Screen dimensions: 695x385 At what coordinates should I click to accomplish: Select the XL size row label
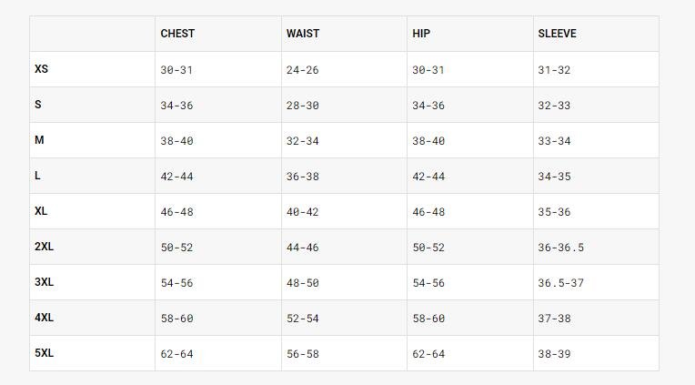pyautogui.click(x=41, y=211)
